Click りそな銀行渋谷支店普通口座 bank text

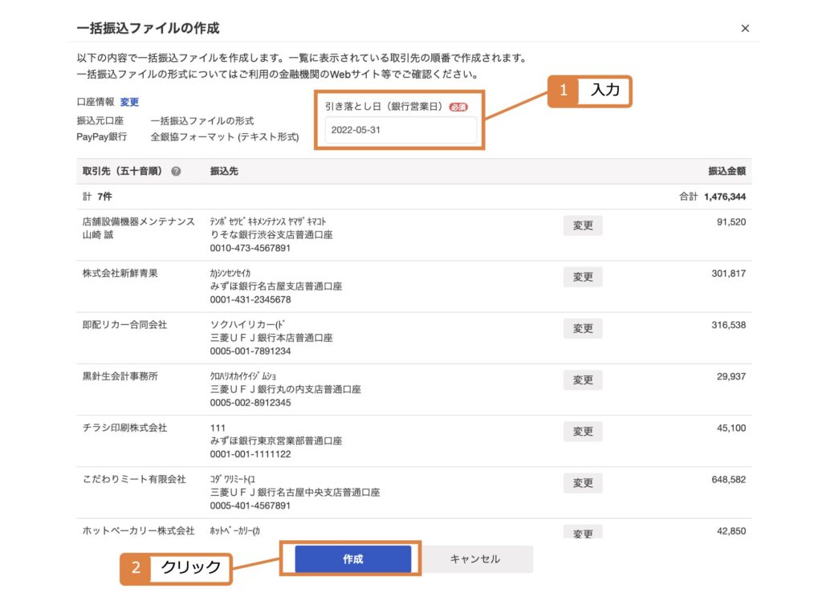tap(271, 234)
